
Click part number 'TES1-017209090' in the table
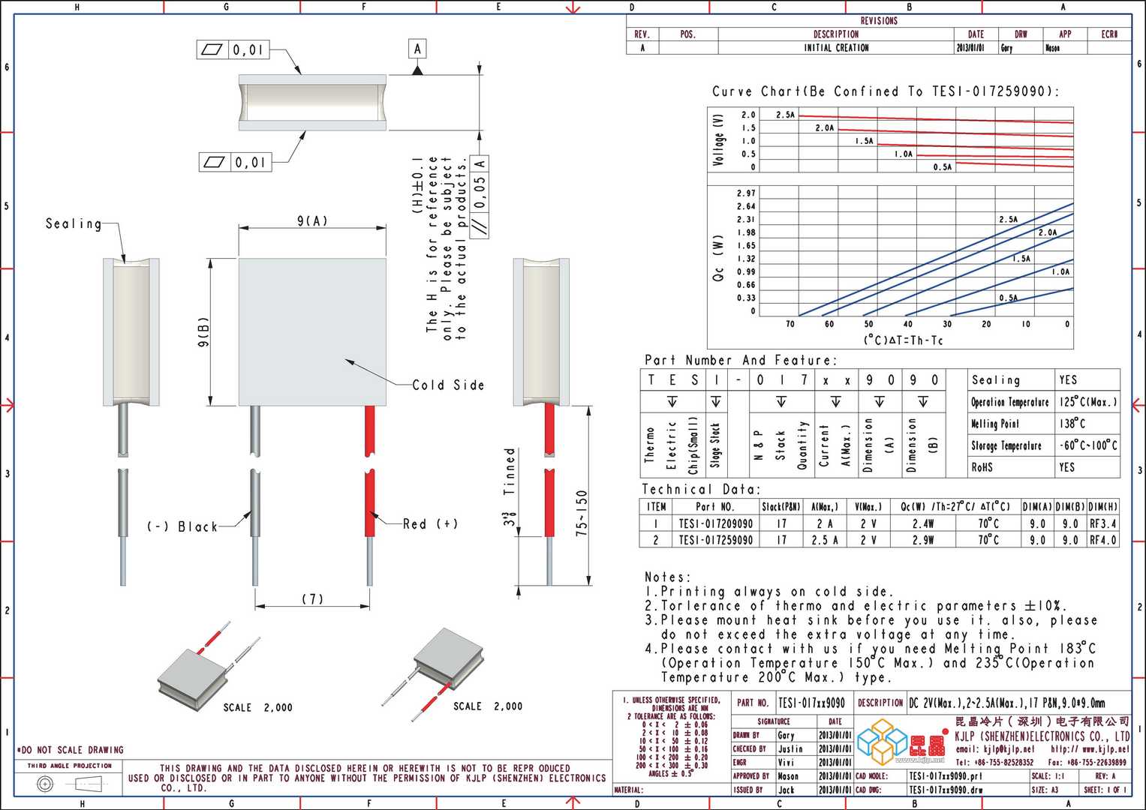715,524
